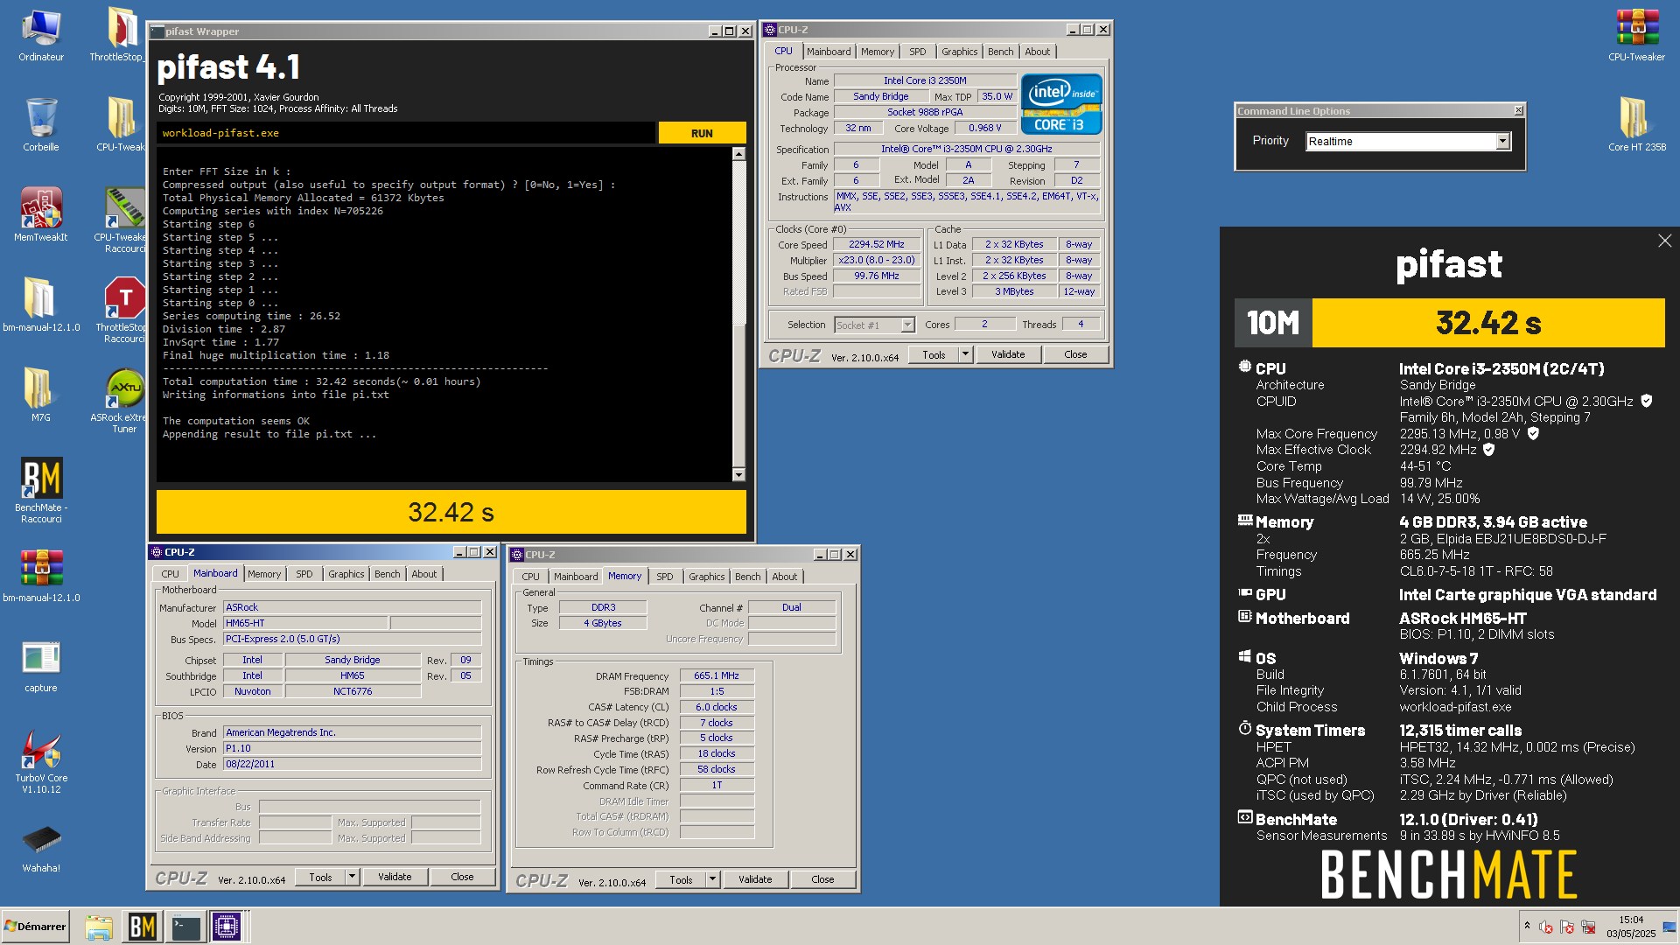Viewport: 1680px width, 945px height.
Task: Open the MemTweakIt desktop icon
Action: pyautogui.click(x=41, y=214)
